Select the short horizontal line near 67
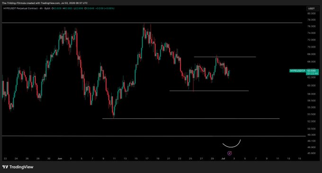 [x=225, y=57]
